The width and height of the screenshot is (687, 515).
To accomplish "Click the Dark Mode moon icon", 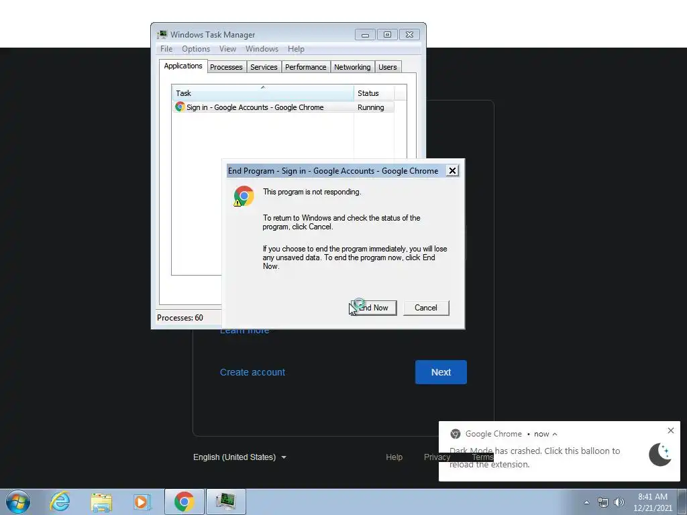I will [x=660, y=455].
